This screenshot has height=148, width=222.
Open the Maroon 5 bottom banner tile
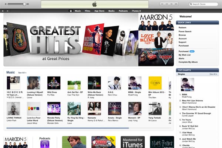pos(16,142)
